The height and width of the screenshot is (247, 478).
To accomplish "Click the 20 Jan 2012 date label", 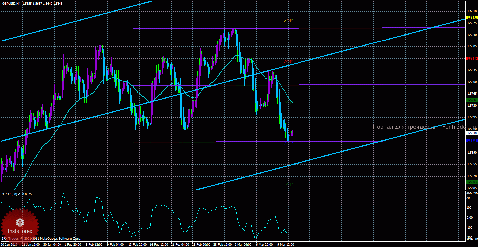I will [9, 244].
